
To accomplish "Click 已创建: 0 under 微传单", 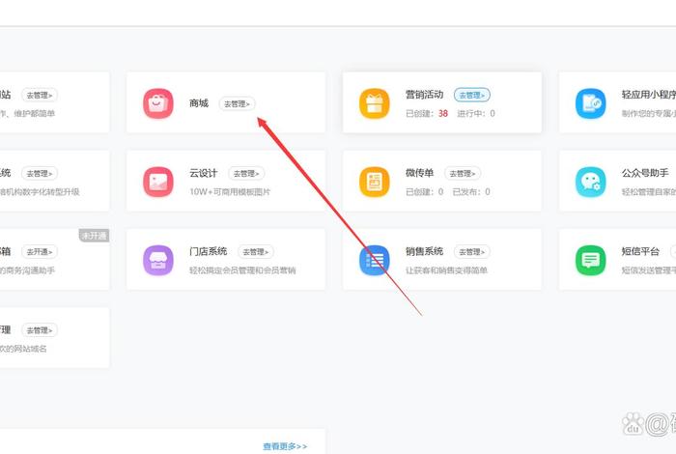I will click(424, 192).
